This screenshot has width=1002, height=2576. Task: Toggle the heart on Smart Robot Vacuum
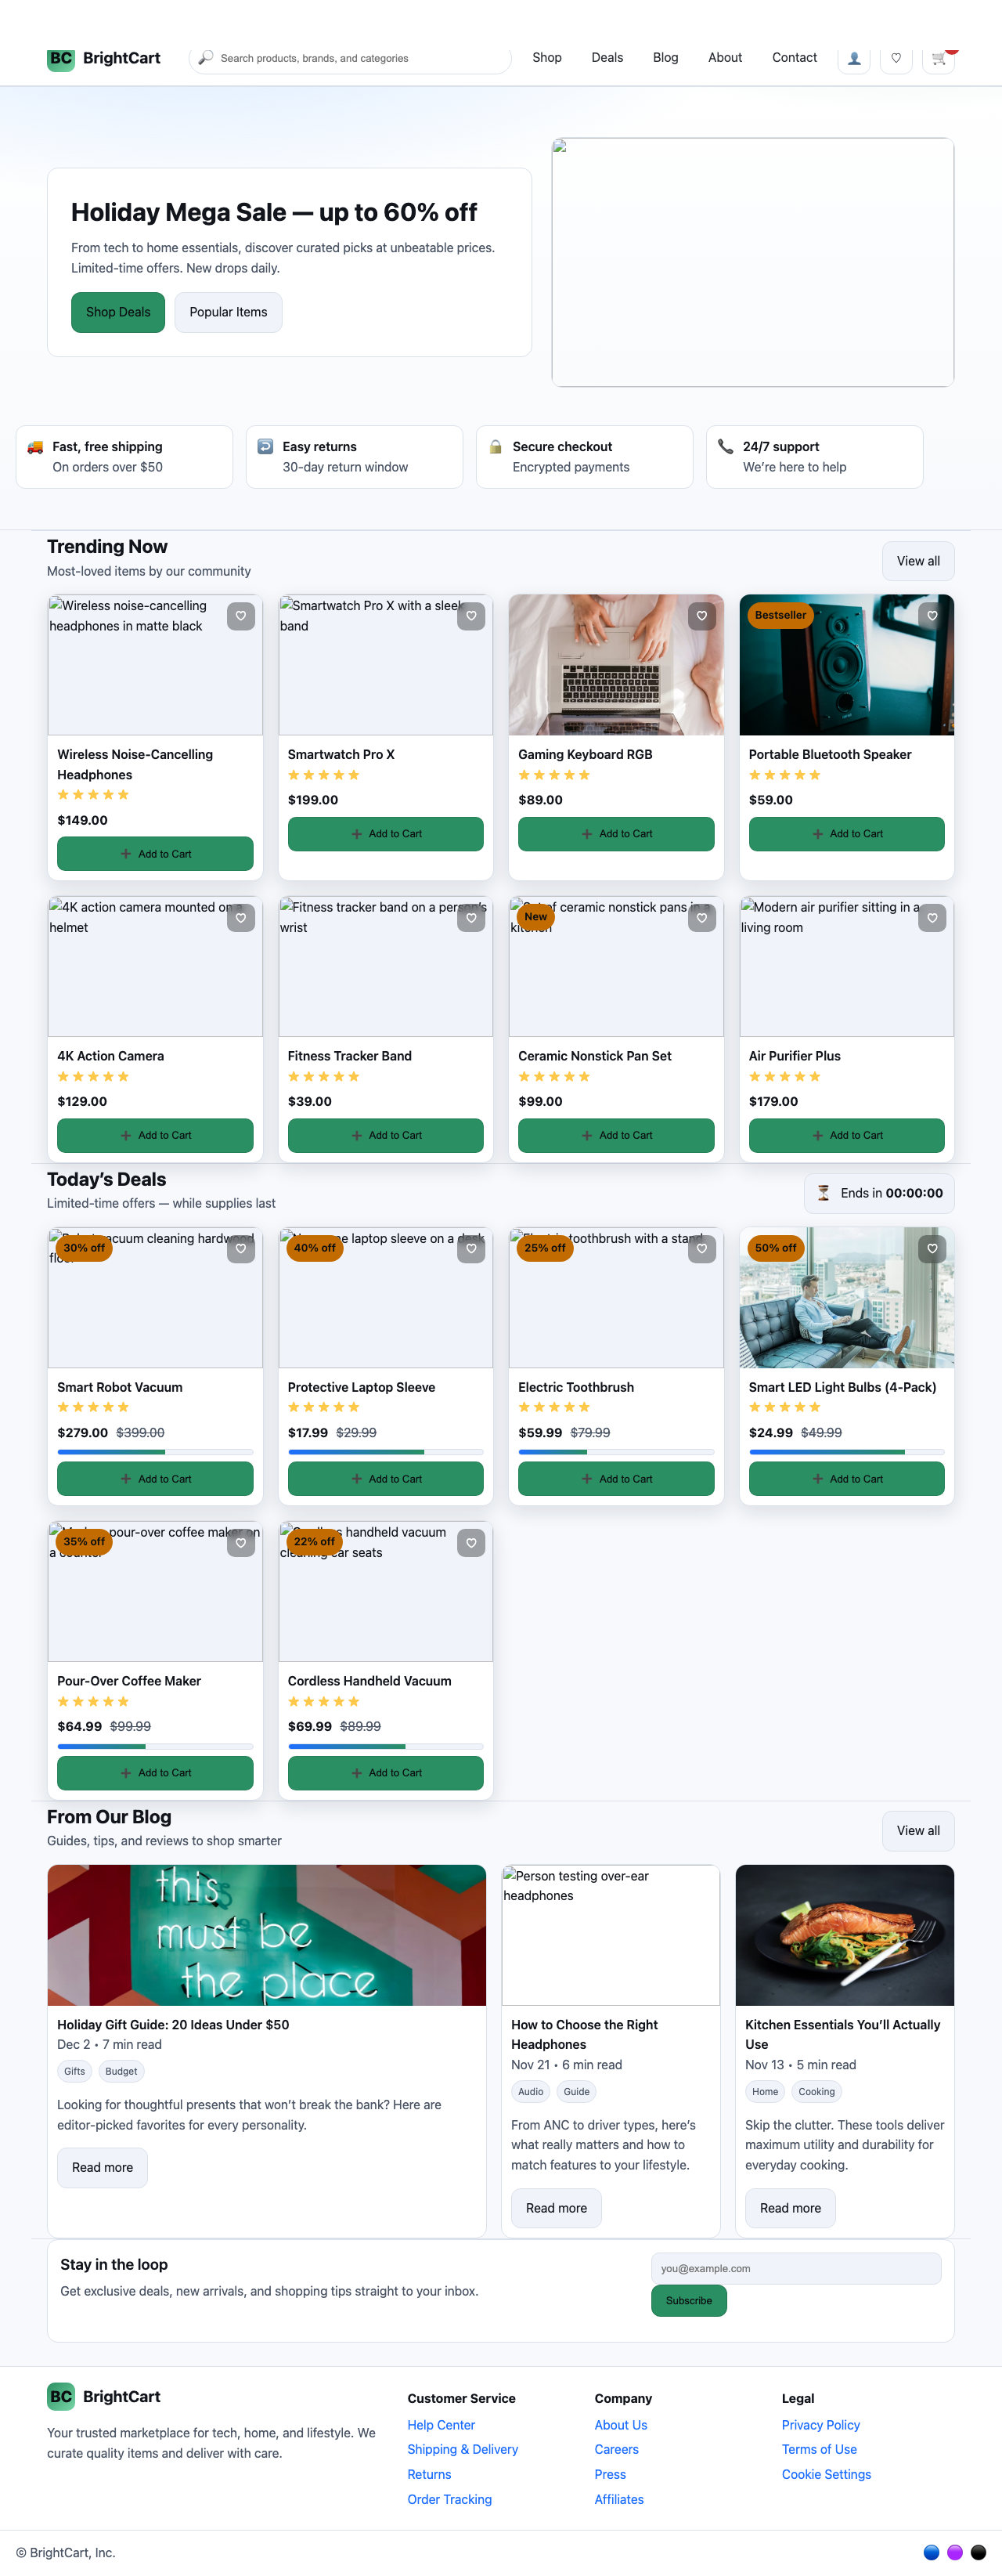(x=241, y=1249)
